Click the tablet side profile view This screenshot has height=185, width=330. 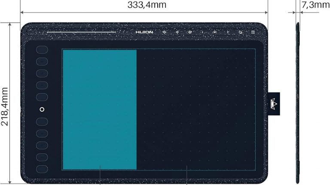pos(297,103)
